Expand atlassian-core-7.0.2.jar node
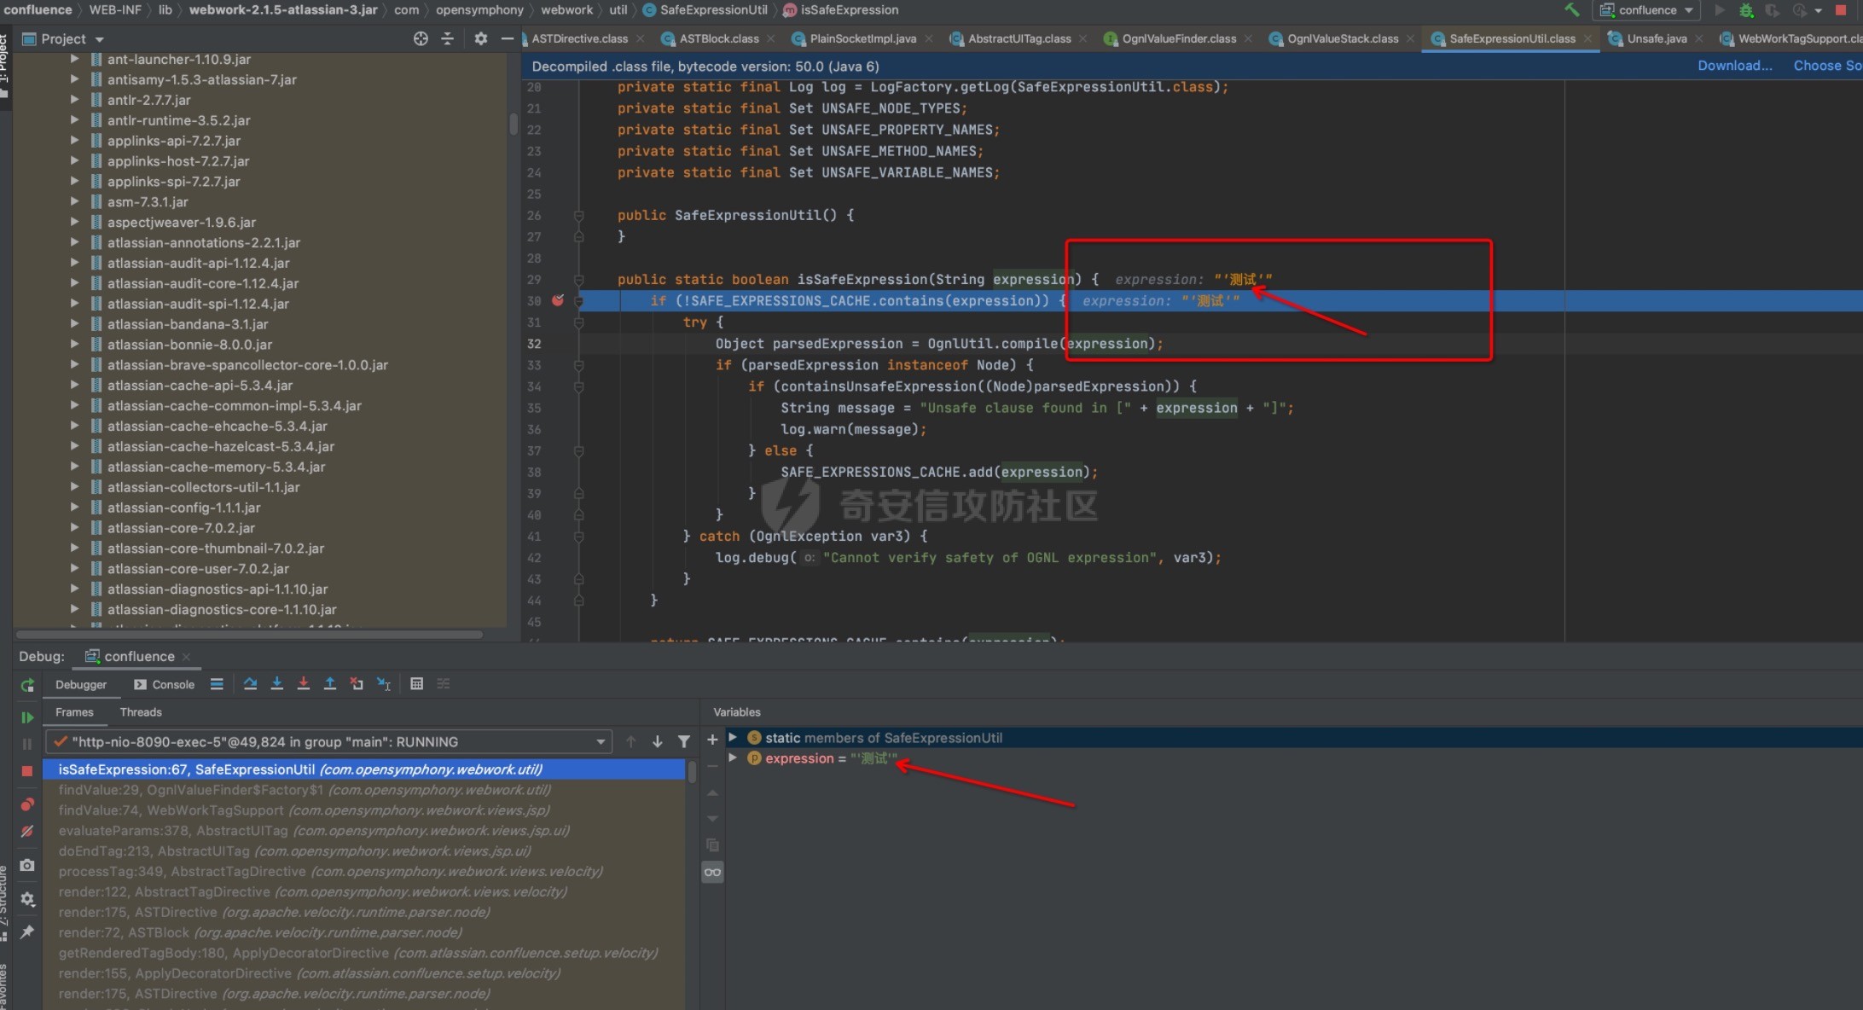1863x1010 pixels. click(x=74, y=527)
